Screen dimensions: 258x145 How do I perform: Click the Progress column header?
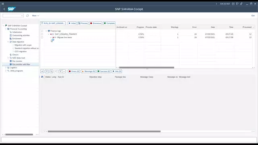coord(140,27)
